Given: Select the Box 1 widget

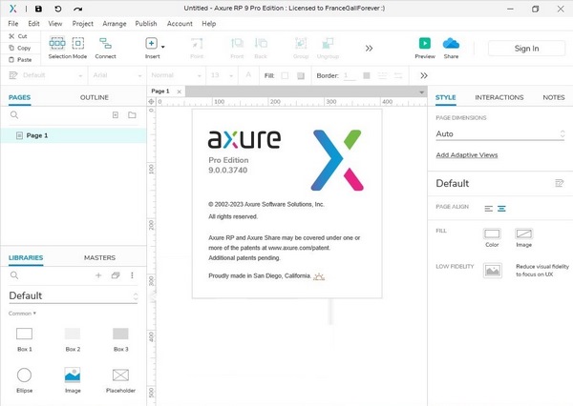Looking at the screenshot, I should (25, 339).
